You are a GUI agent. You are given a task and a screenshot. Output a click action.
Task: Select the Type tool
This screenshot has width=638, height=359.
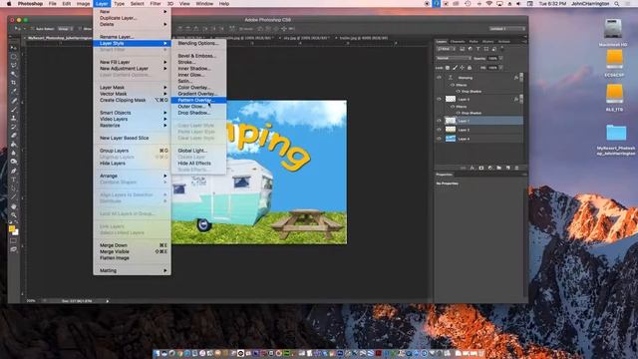coord(13,179)
